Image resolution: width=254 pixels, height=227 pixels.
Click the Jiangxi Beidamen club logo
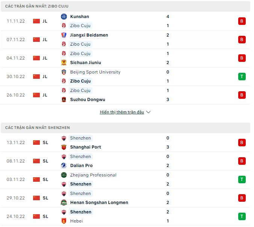[63, 35]
